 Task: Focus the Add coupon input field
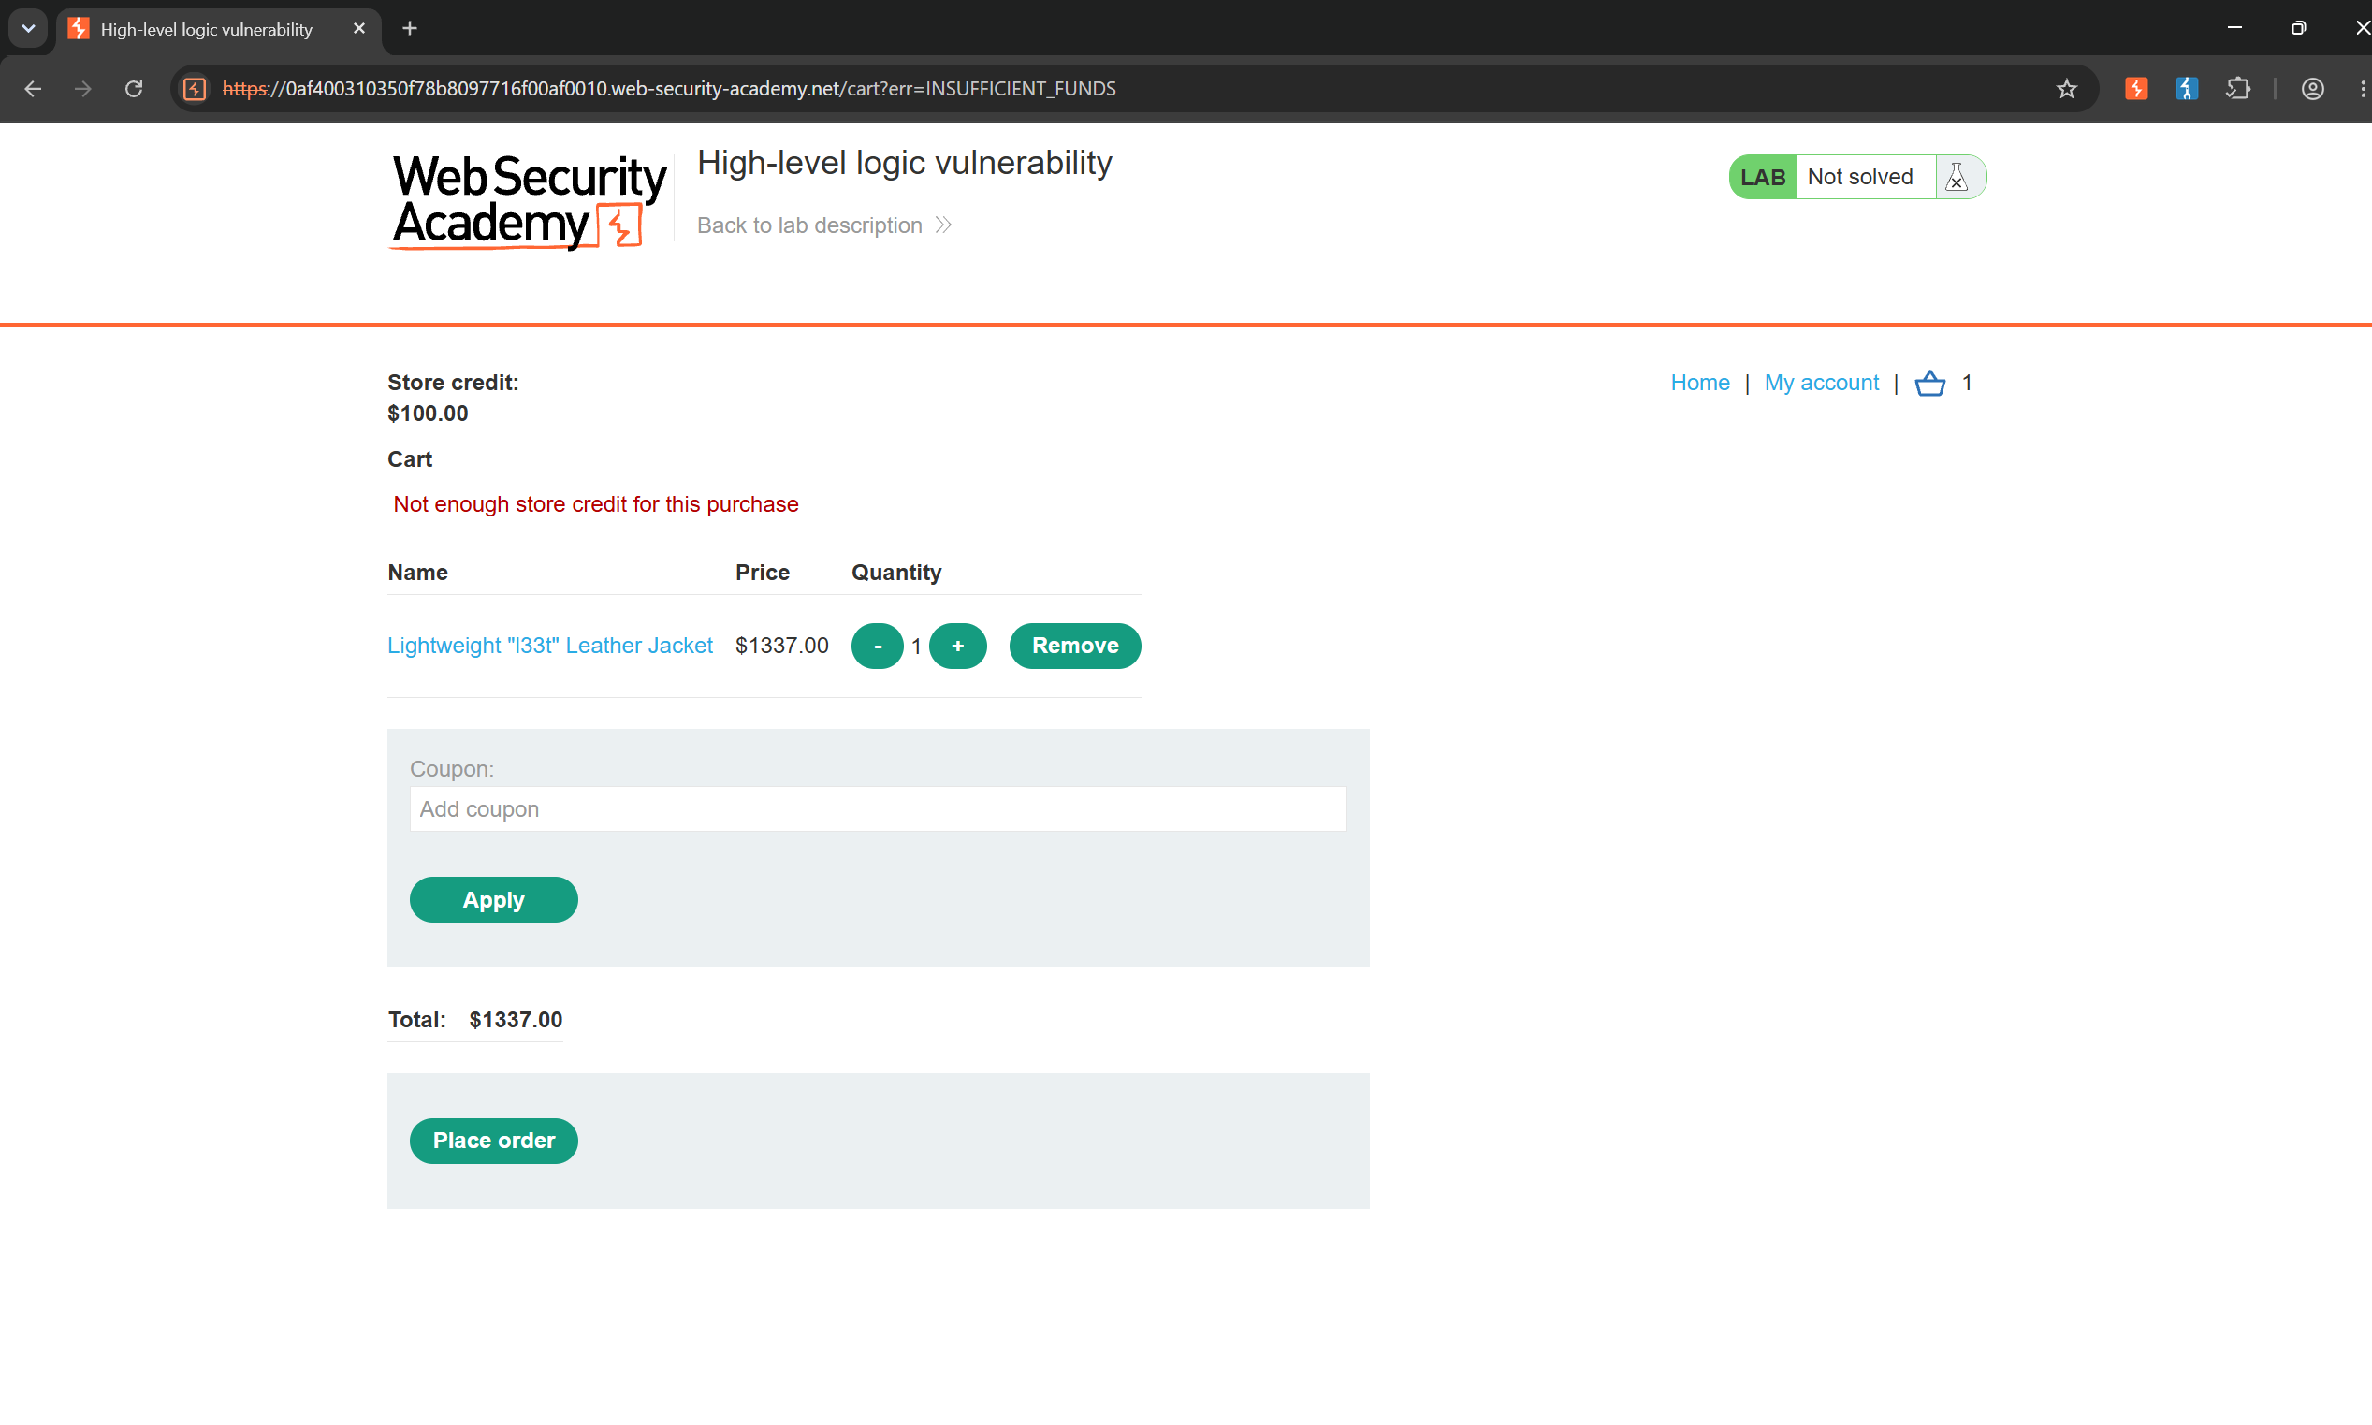tap(878, 809)
